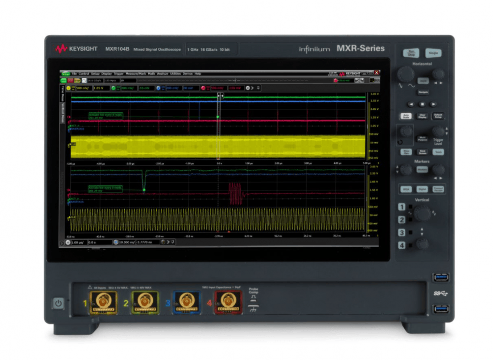The height and width of the screenshot is (360, 493).
Task: Open the Help menu
Action: point(198,73)
